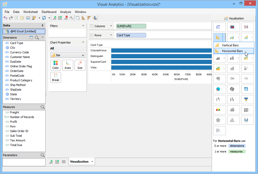Open the Bar mark type dropdown

click(68, 55)
